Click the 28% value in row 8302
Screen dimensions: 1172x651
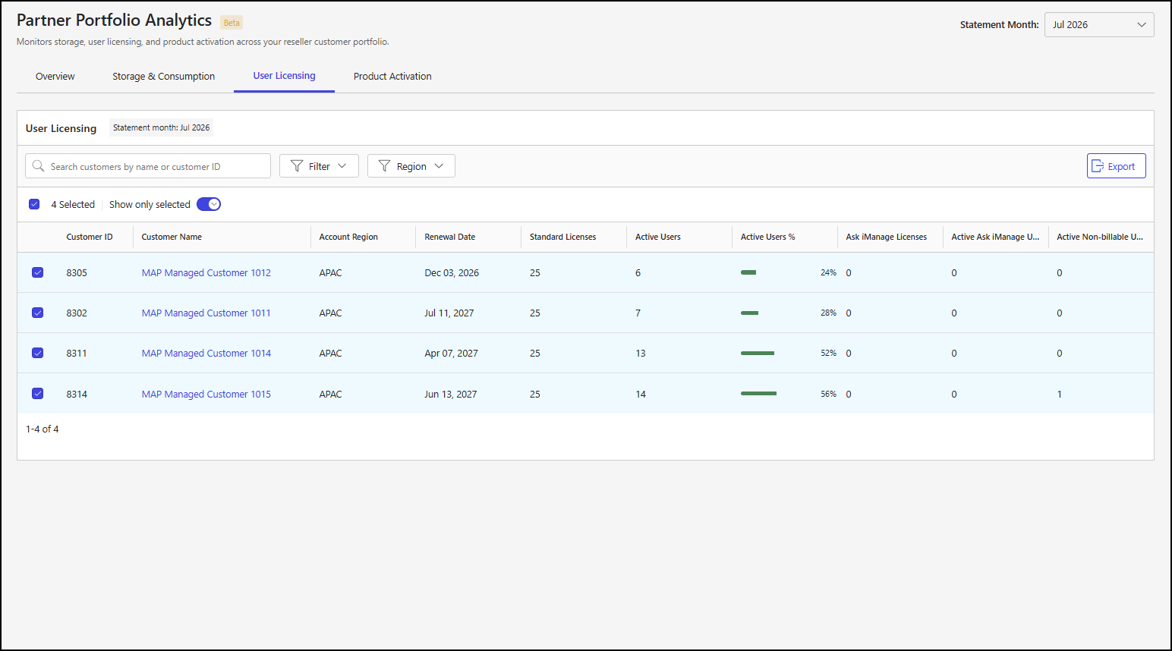pyautogui.click(x=828, y=313)
